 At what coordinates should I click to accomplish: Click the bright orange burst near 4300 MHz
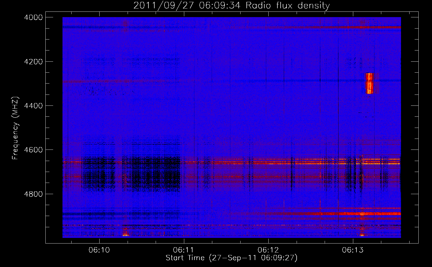370,83
